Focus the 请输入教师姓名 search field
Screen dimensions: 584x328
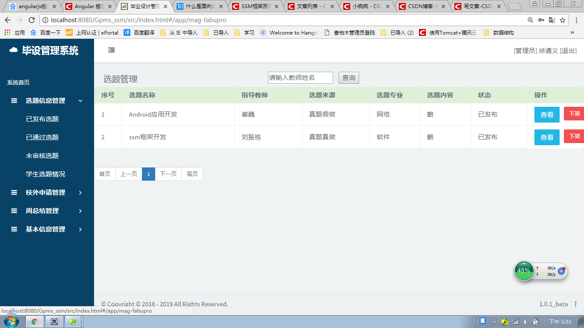pyautogui.click(x=301, y=78)
